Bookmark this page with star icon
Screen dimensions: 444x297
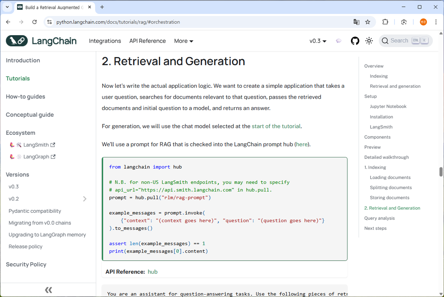[368, 22]
